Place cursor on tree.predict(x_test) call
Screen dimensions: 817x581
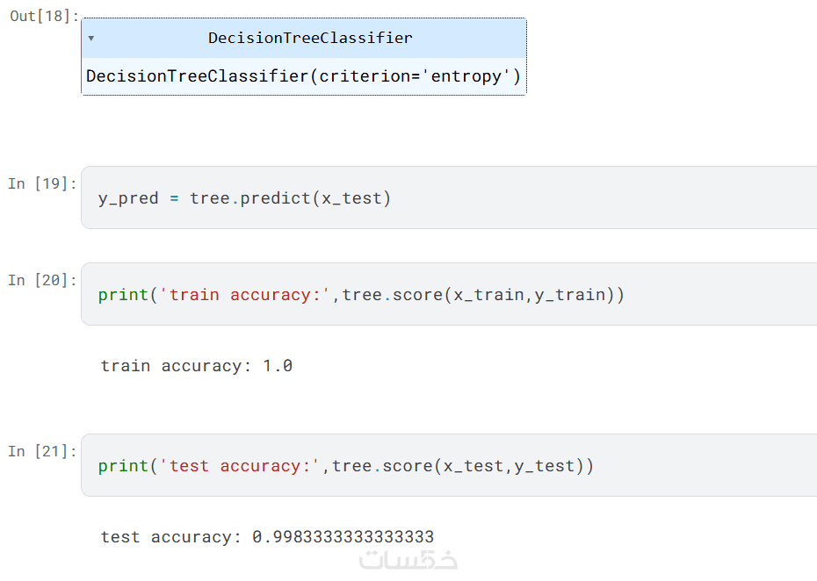[290, 198]
